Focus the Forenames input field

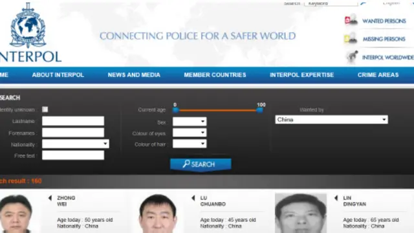[73, 133]
